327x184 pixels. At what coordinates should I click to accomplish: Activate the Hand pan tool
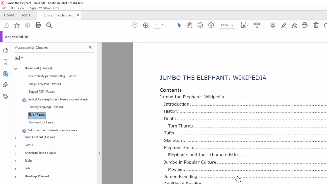tap(190, 25)
